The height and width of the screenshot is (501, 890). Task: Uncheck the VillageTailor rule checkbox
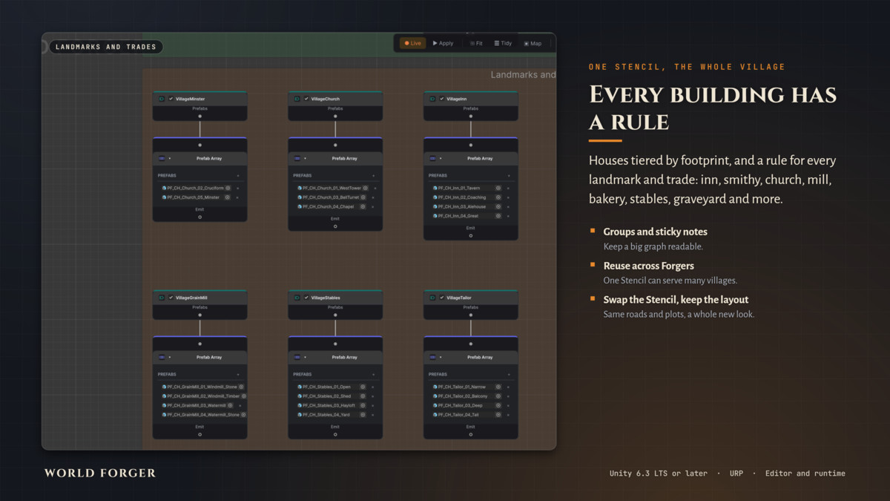click(x=442, y=298)
